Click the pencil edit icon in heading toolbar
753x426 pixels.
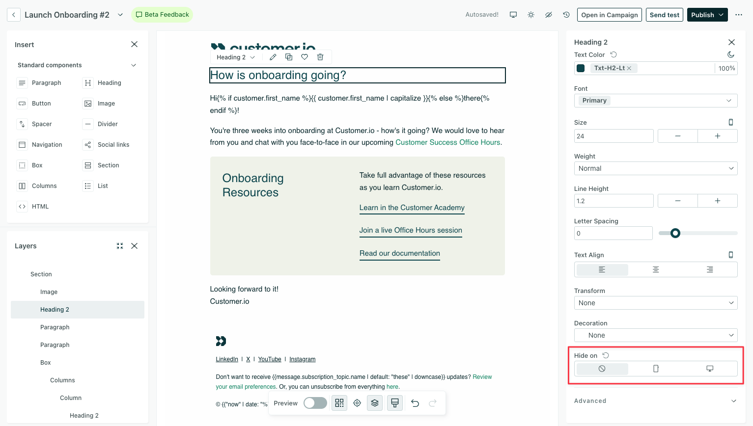[x=273, y=57]
